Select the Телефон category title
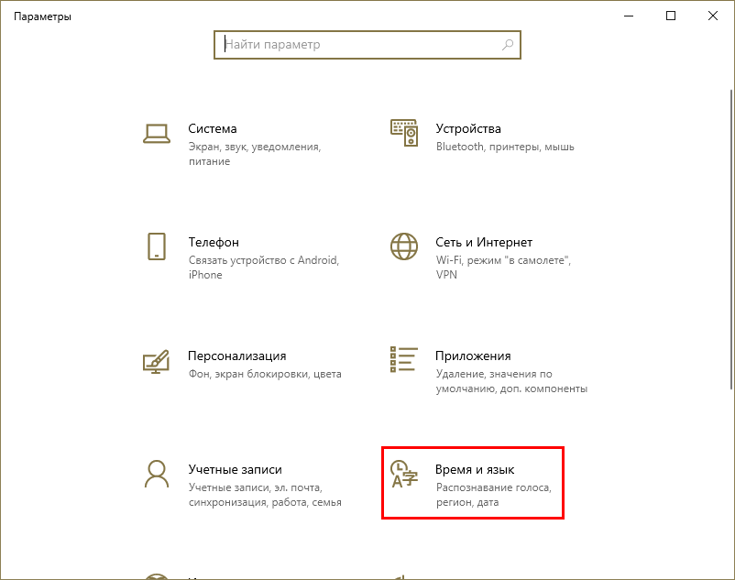 tap(214, 243)
